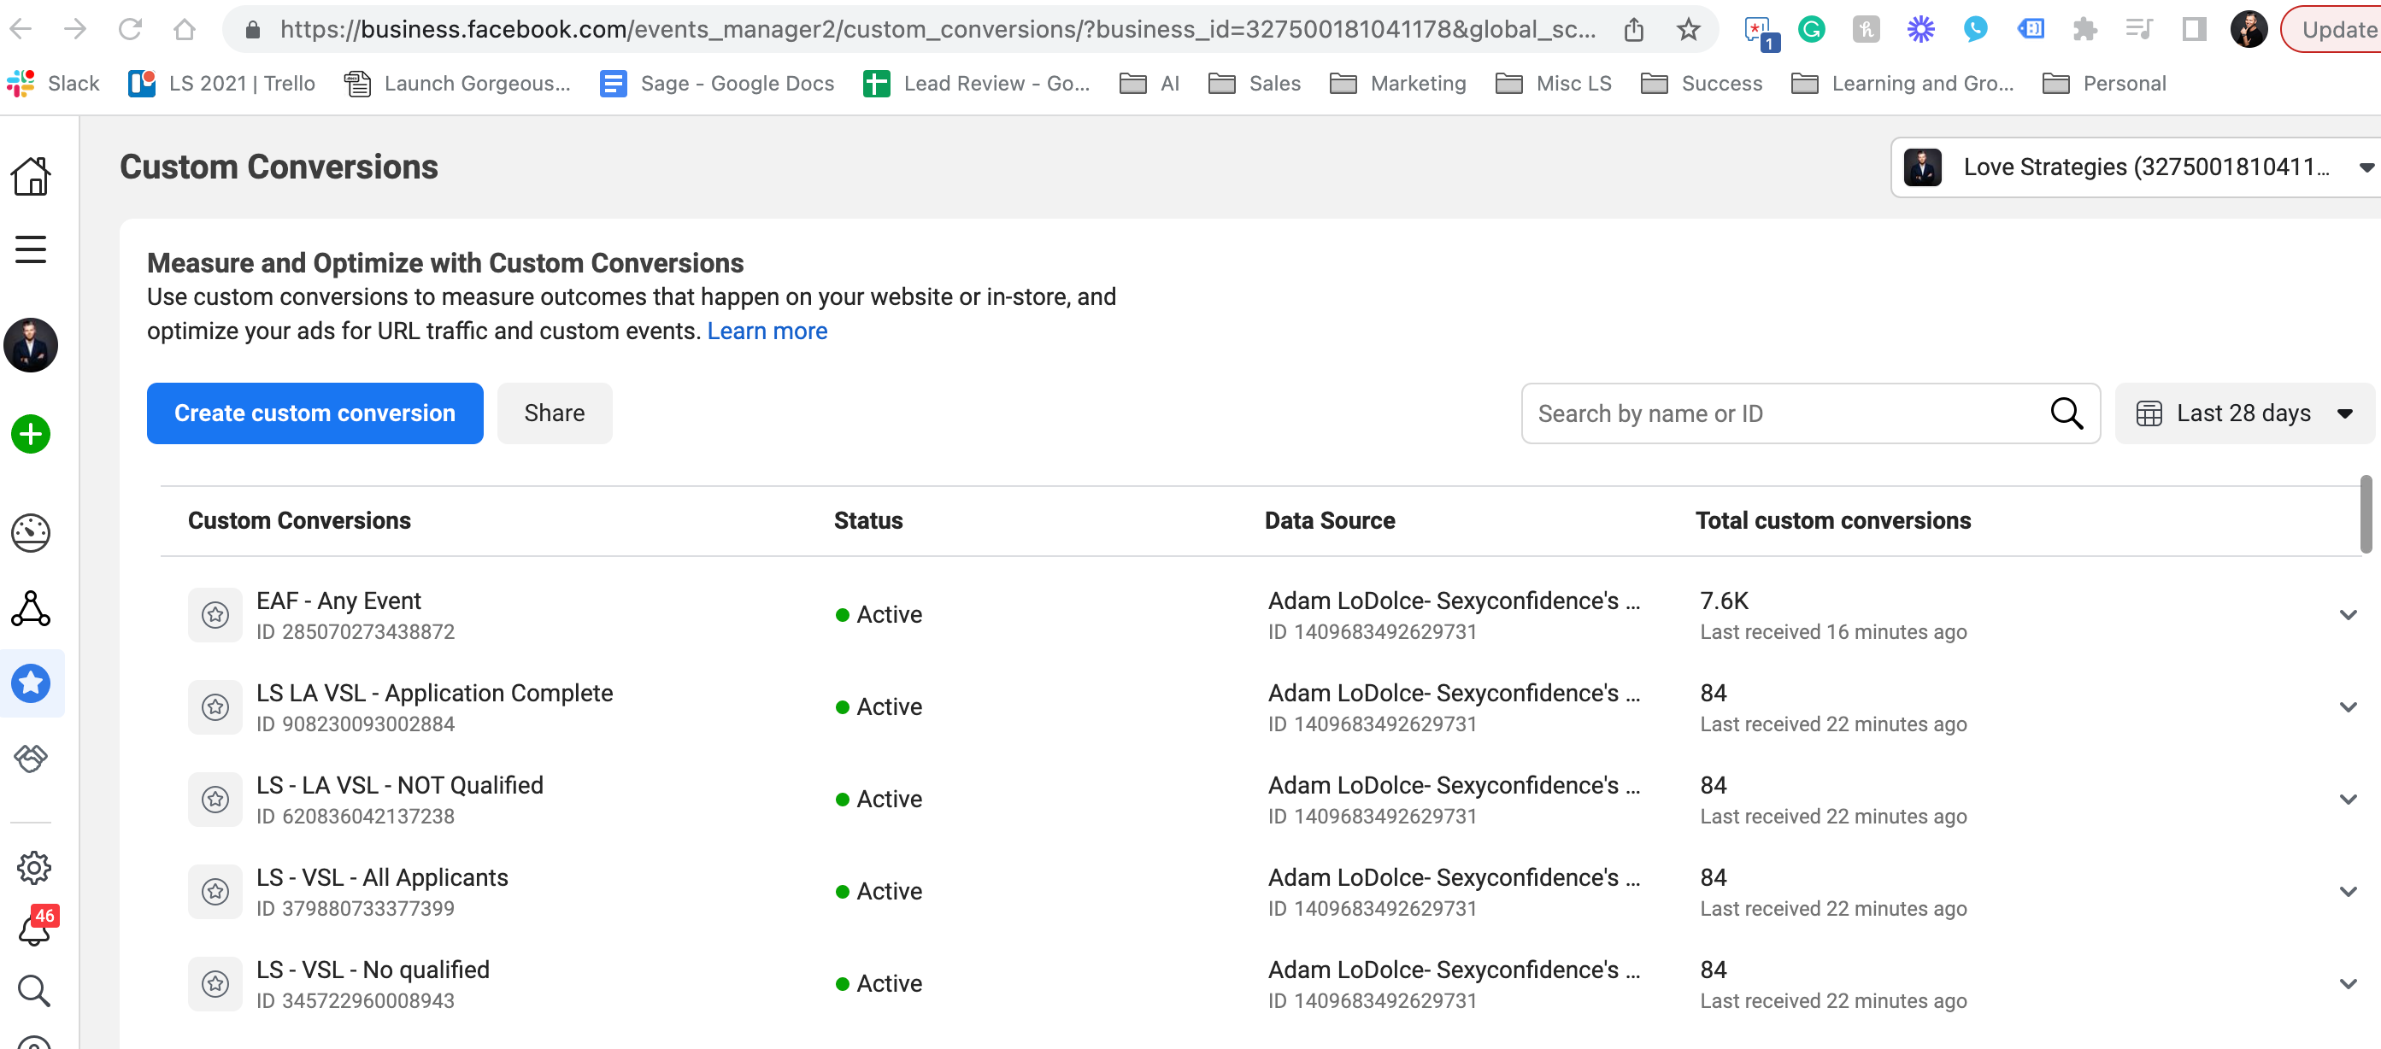Click the browser address bar URL
The image size is (2381, 1049).
click(x=938, y=30)
